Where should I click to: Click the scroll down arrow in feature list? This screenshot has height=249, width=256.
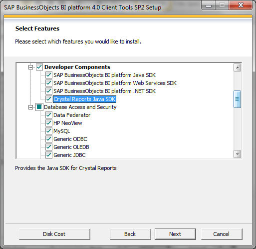tap(238, 154)
